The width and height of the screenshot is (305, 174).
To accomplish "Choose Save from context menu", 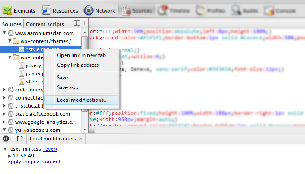I will tap(62, 78).
